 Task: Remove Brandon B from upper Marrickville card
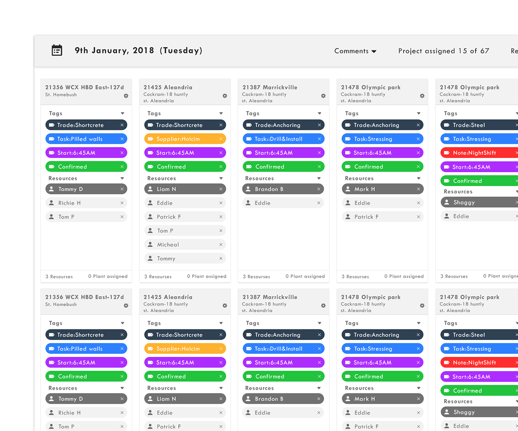pos(319,189)
